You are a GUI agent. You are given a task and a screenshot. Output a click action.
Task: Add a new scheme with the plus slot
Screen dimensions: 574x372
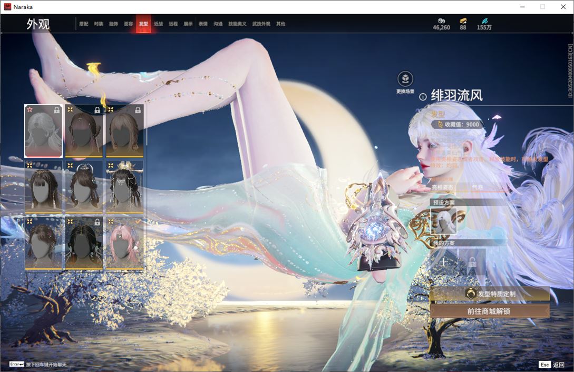pyautogui.click(x=444, y=262)
